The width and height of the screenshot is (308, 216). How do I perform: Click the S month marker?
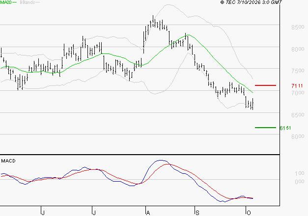[x=197, y=213]
